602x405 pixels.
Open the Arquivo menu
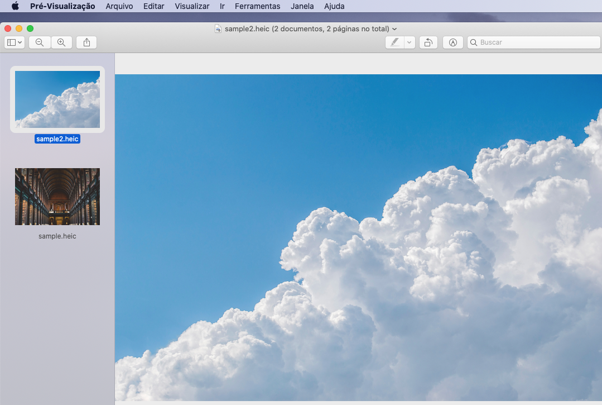click(119, 6)
